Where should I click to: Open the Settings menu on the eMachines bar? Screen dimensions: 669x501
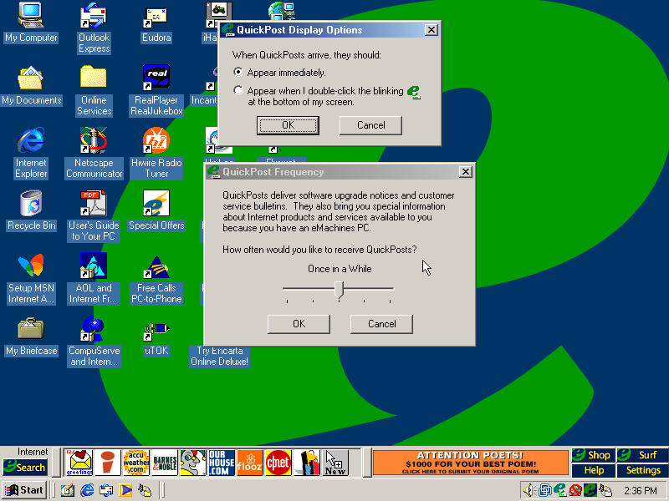click(x=643, y=470)
